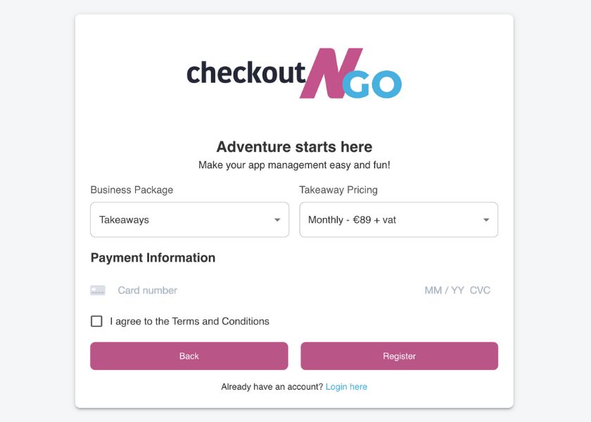Follow the "Login here" link

[x=346, y=387]
